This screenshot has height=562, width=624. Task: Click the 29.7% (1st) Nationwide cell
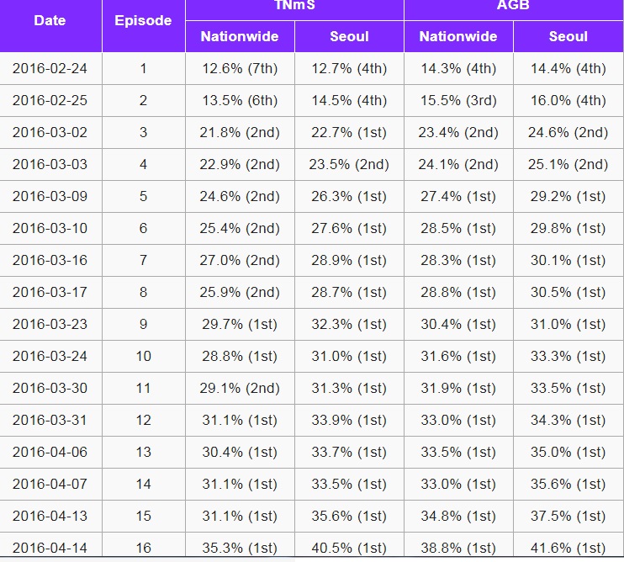(240, 325)
